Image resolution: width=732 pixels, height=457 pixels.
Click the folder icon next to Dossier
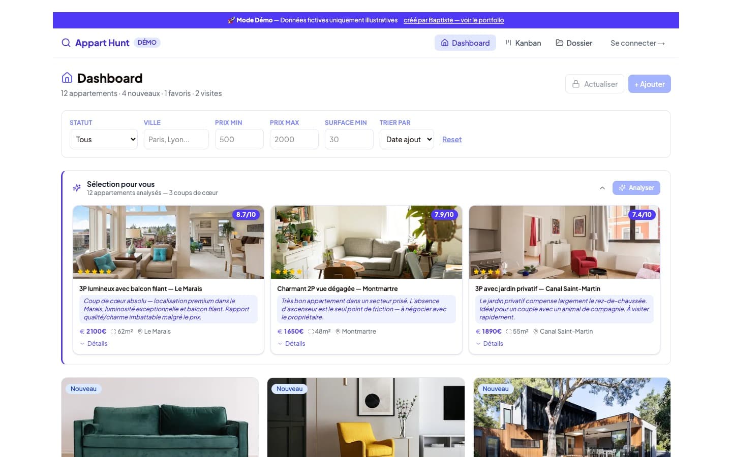coord(559,43)
